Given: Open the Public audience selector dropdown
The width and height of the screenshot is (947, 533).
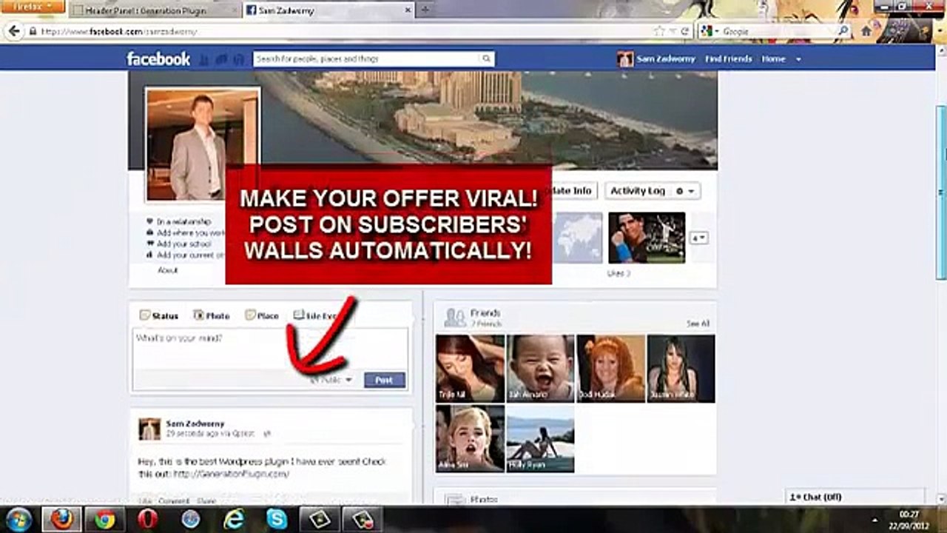Looking at the screenshot, I should click(331, 380).
